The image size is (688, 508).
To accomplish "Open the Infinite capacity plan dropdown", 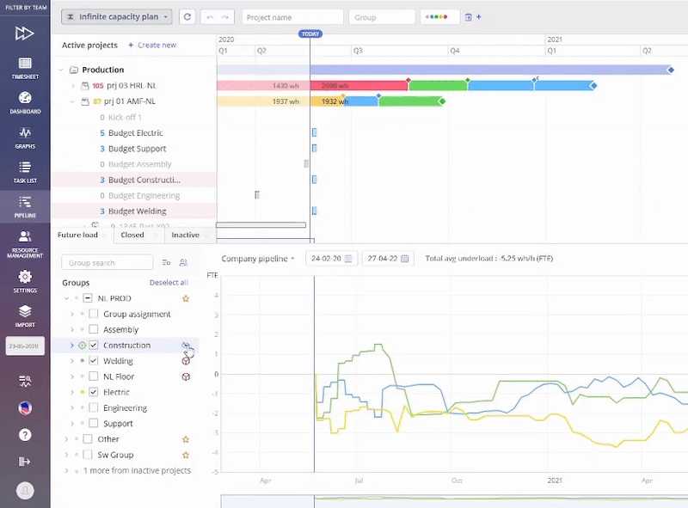I will 117,17.
